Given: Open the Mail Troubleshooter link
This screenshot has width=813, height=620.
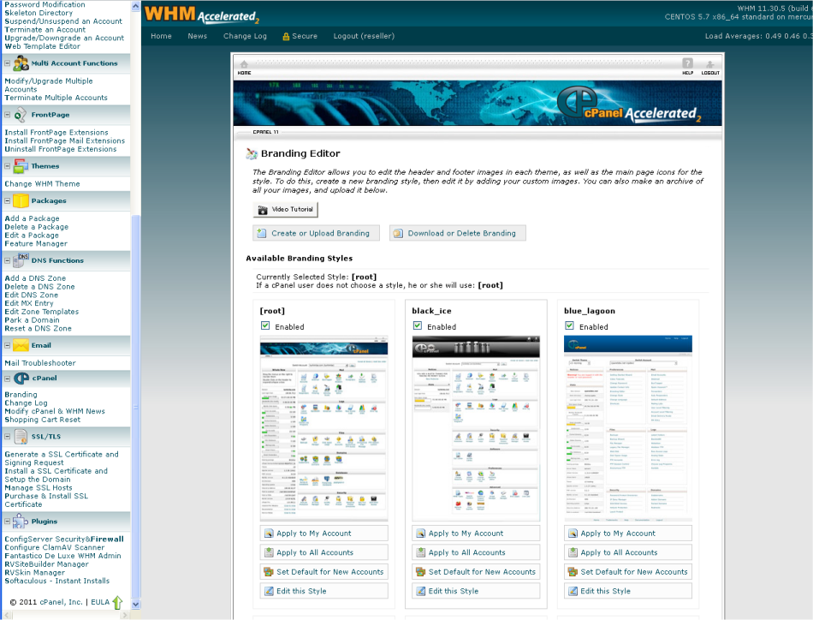Looking at the screenshot, I should (40, 363).
